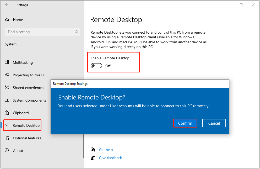Click the Give feedback person icon
Image resolution: width=260 pixels, height=169 pixels.
point(93,157)
